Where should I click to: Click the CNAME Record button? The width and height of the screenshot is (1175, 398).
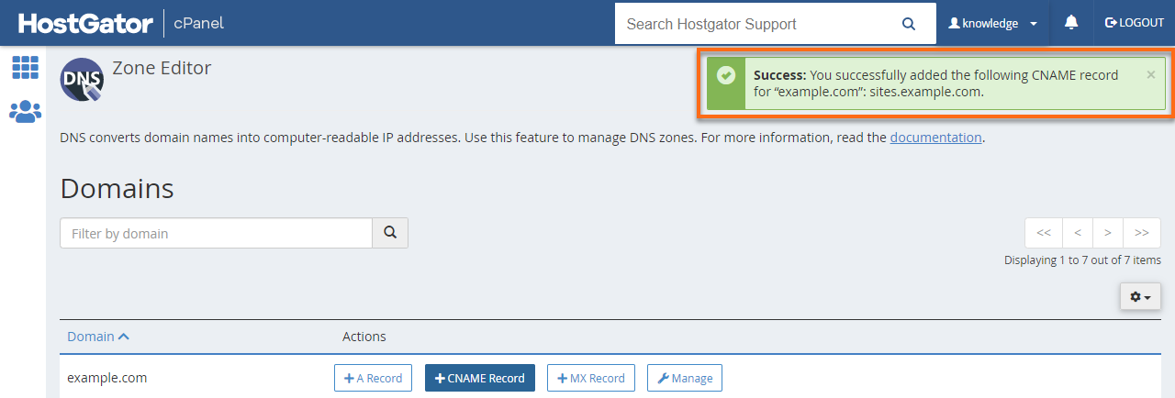coord(479,378)
